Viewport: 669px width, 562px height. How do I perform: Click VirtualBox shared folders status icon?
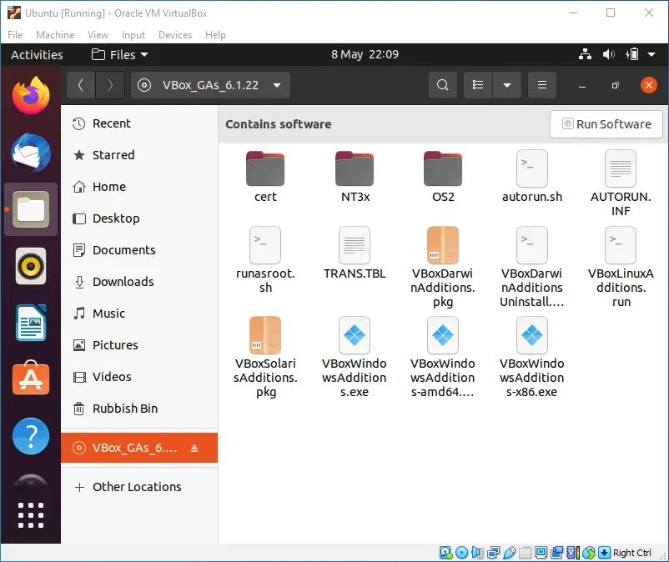coord(525,553)
